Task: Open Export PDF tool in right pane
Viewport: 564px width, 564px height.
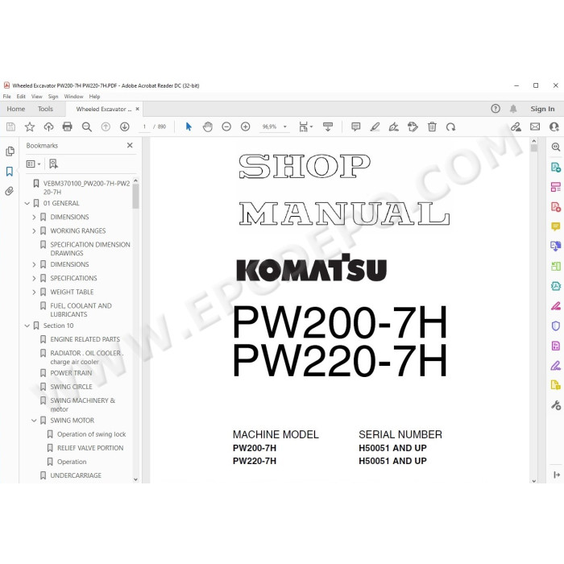Action: click(556, 168)
